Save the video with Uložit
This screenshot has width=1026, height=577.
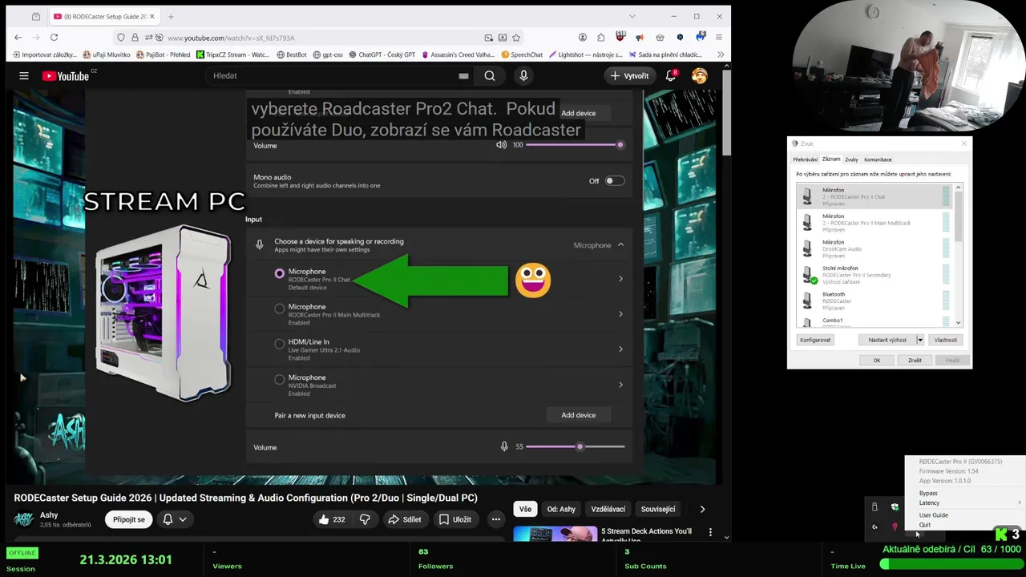tap(455, 519)
